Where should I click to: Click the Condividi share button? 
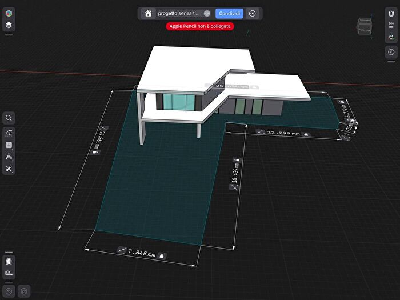coord(230,13)
